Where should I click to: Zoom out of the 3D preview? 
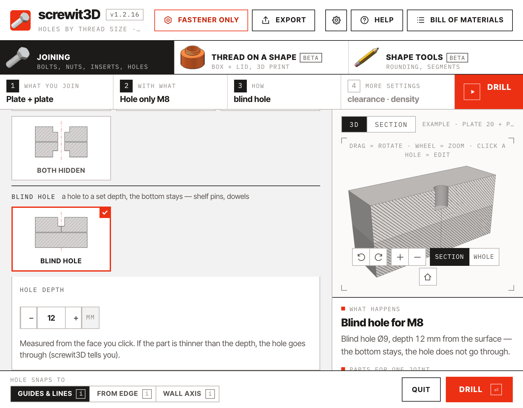click(x=417, y=257)
